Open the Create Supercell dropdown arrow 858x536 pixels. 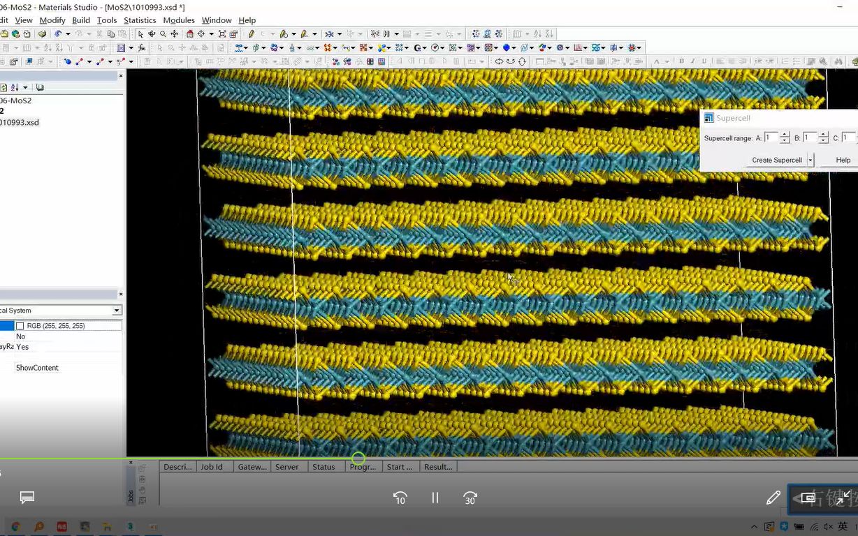coord(810,160)
